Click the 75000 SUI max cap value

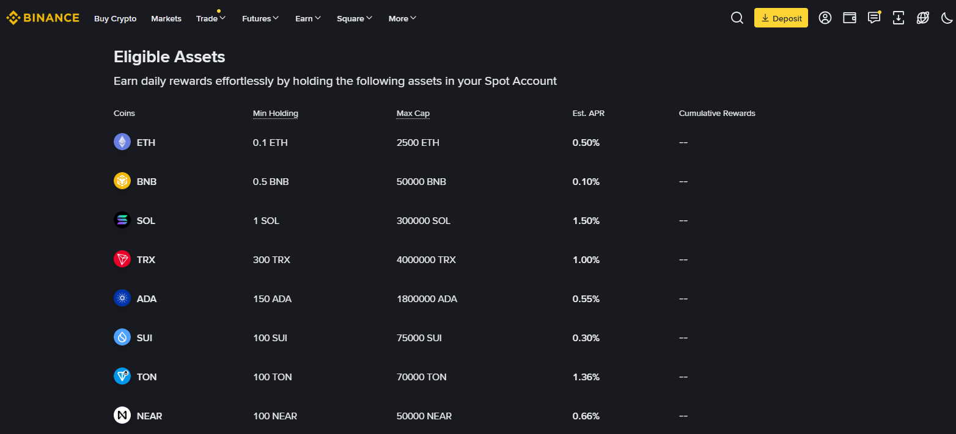coord(419,338)
